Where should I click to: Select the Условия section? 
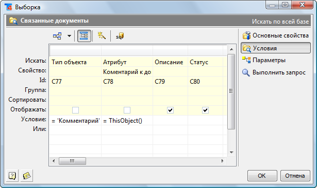(276, 48)
